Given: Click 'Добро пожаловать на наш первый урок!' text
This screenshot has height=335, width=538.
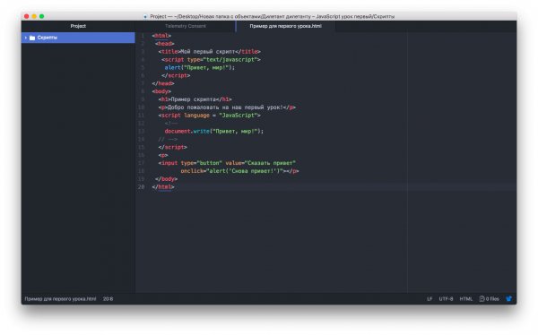Looking at the screenshot, I should (225, 107).
